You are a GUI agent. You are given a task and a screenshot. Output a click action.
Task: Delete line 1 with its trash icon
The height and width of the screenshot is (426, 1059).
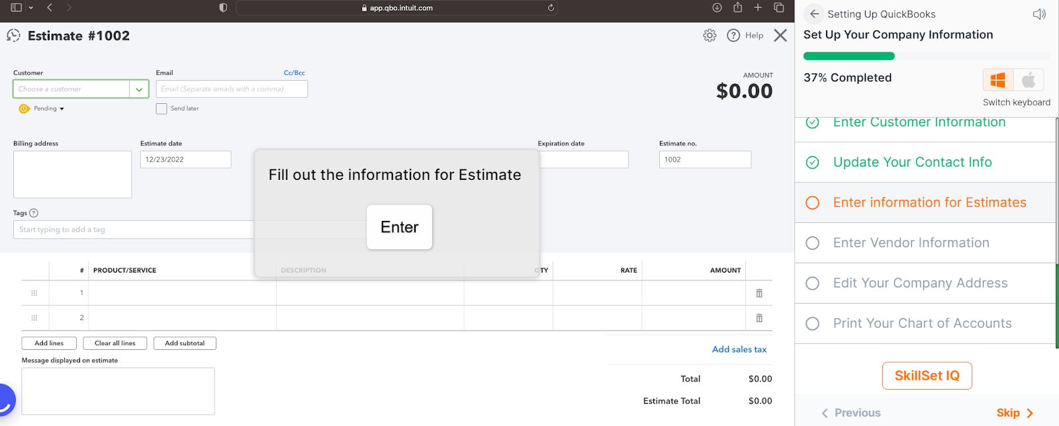(759, 293)
